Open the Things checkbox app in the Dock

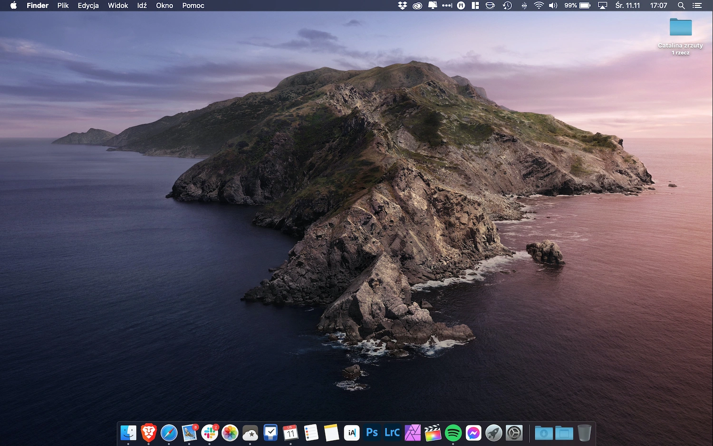(270, 433)
